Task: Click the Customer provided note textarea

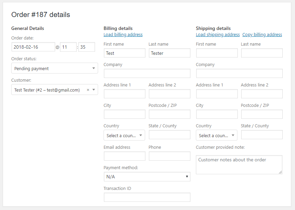Action: click(239, 165)
